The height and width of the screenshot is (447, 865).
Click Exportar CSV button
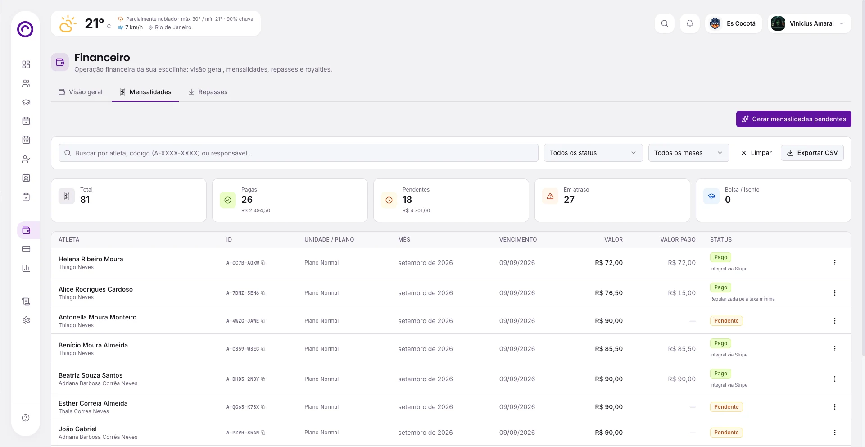click(x=812, y=153)
